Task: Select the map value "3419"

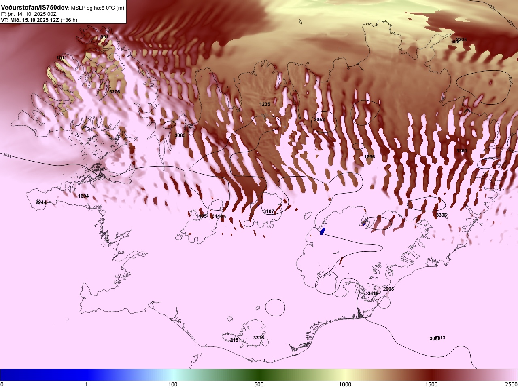Action: pos(373,293)
